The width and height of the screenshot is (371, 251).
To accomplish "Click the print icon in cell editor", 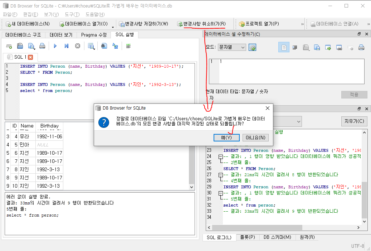I will [361, 48].
